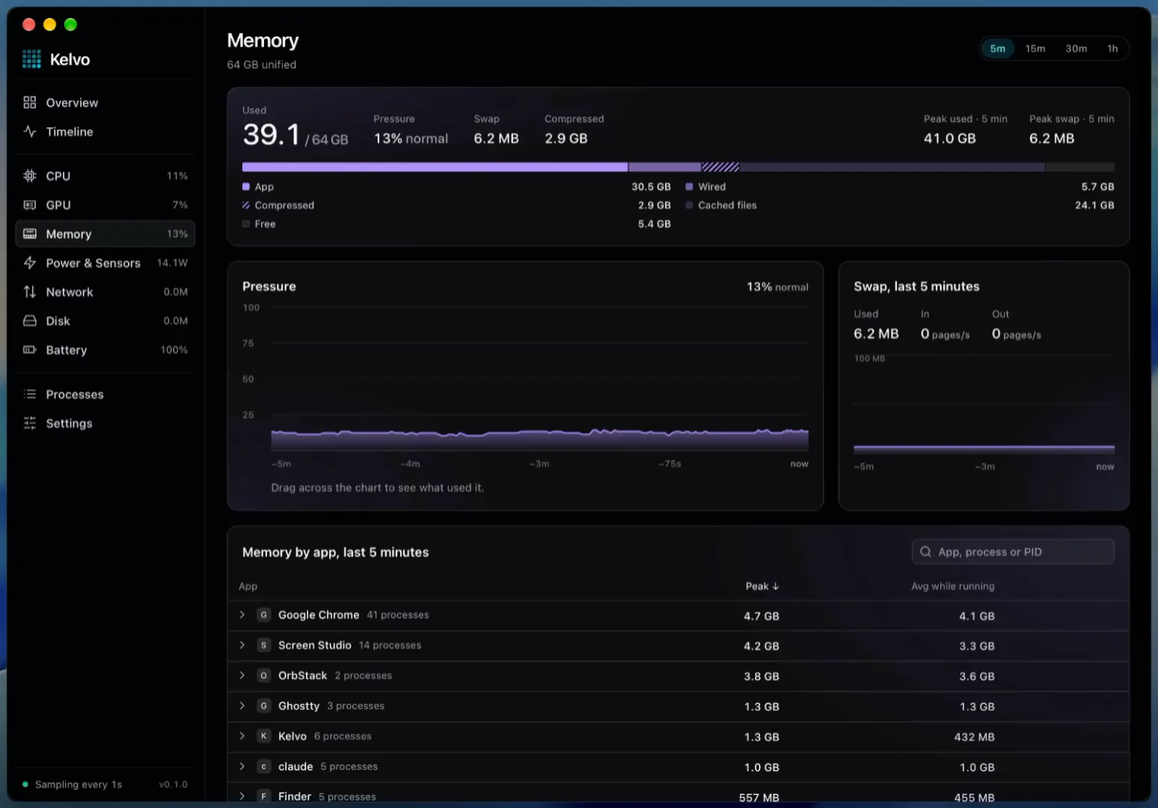Viewport: 1158px width, 808px height.
Task: Click the Finder row 557 MB peak value
Action: click(x=759, y=798)
